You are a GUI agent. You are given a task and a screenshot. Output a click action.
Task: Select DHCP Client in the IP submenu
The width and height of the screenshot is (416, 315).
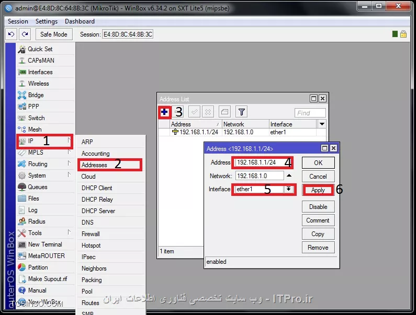(111, 188)
